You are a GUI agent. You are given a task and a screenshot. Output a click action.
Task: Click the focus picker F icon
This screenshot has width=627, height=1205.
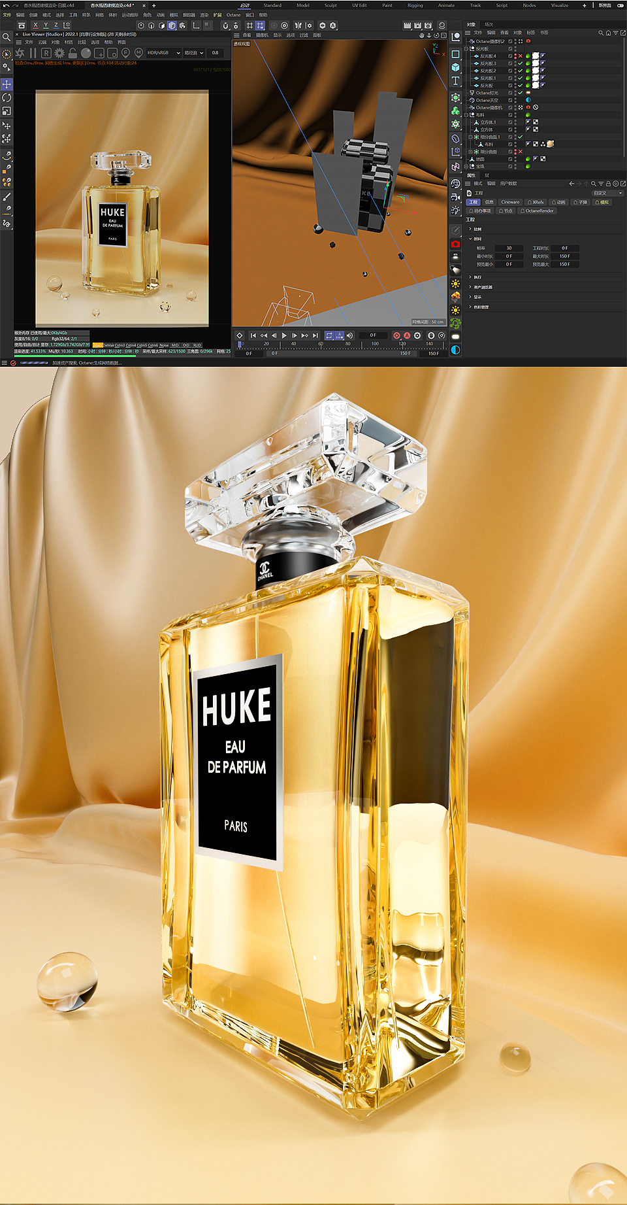tap(125, 52)
